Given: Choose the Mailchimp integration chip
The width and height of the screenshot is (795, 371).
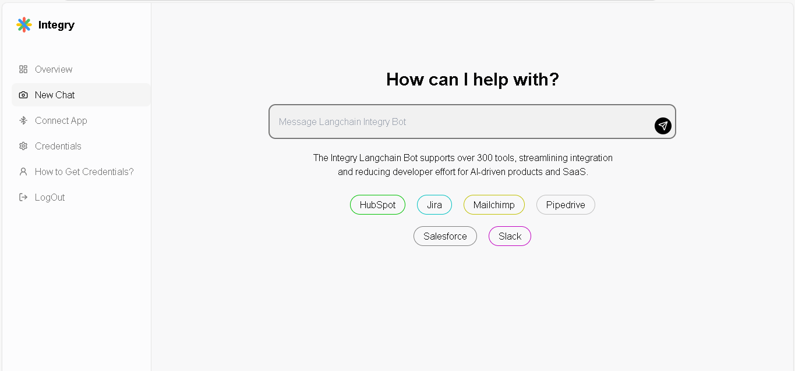Looking at the screenshot, I should click(x=494, y=205).
